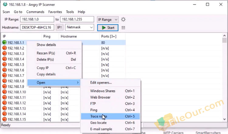The width and height of the screenshot is (228, 134).
Task: Choose Windows Shares opener
Action: click(x=111, y=91)
